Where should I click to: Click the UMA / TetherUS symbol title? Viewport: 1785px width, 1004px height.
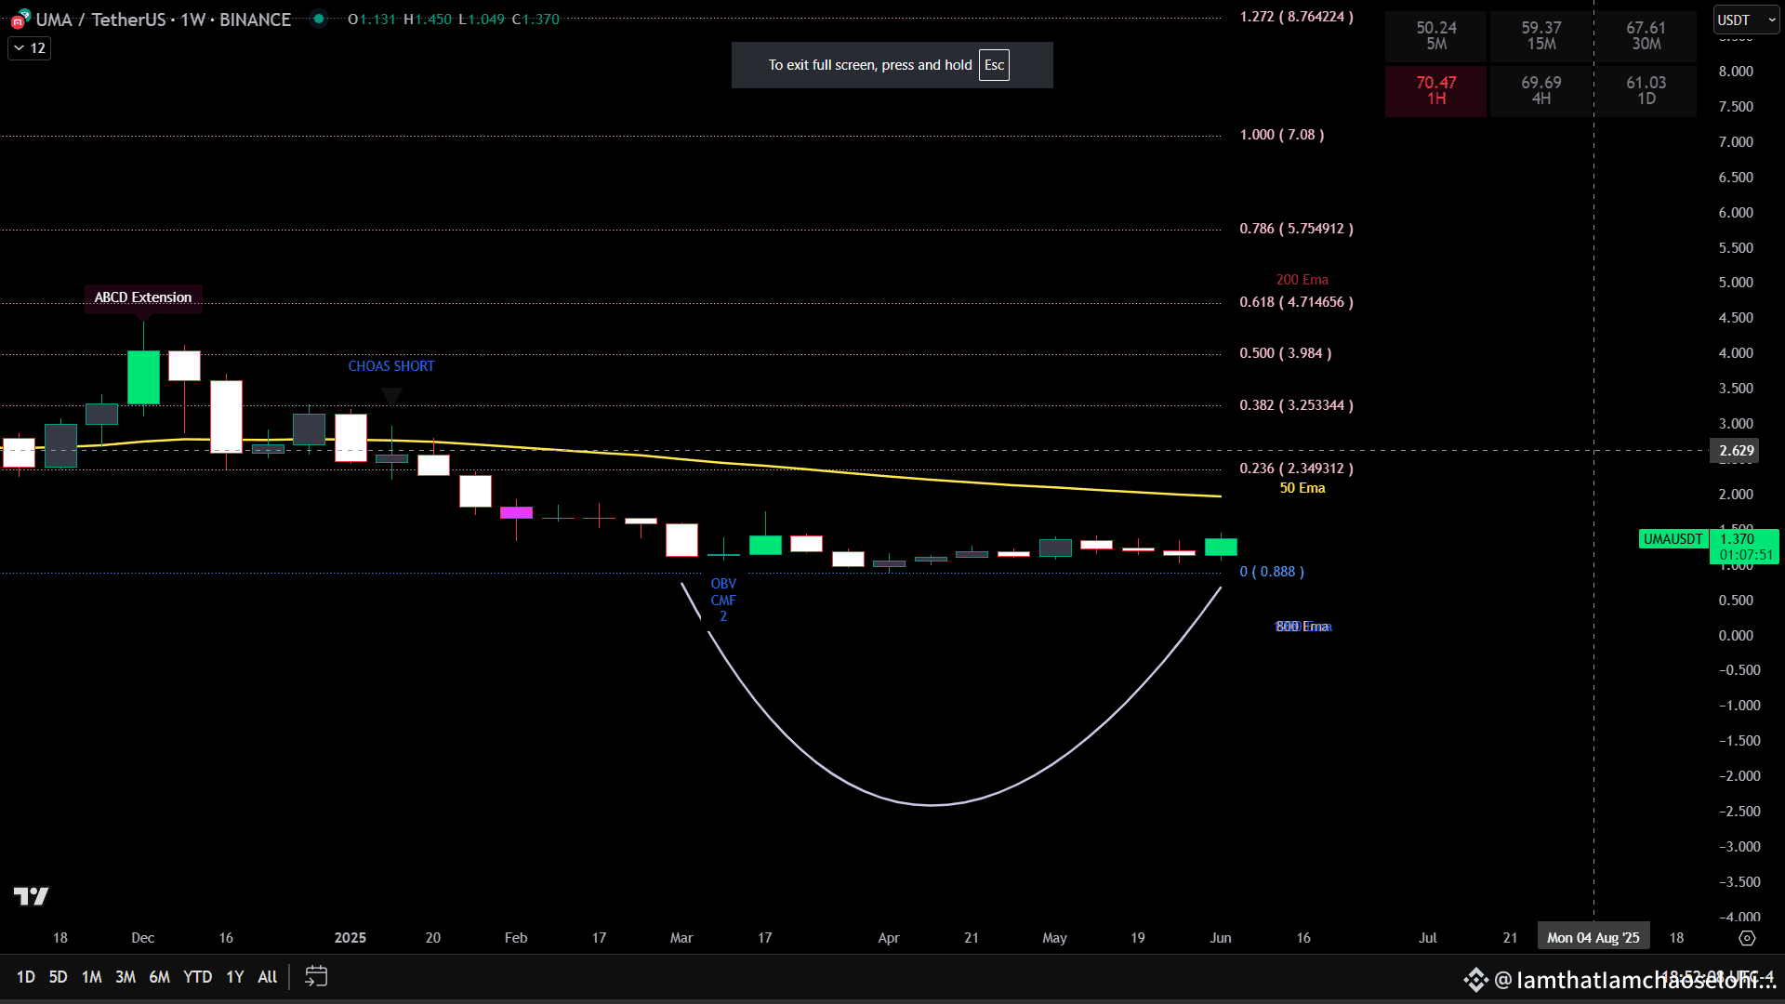coord(163,20)
